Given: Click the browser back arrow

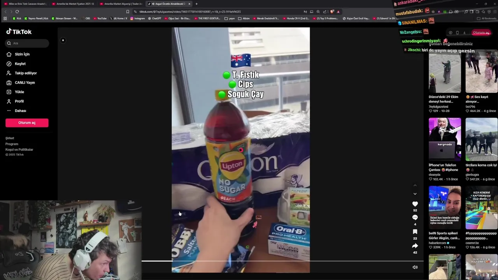Looking at the screenshot, I should coord(5,12).
